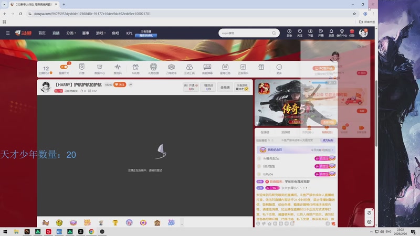Image resolution: width=420 pixels, height=236 pixels.
Task: Bookmark this page with the star icon
Action: pos(354,14)
